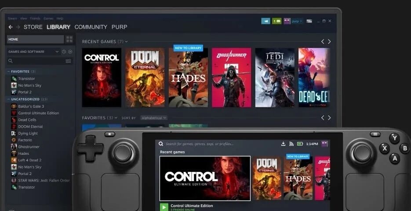
Task: Go to the COMMUNITY tab
Action: [91, 27]
